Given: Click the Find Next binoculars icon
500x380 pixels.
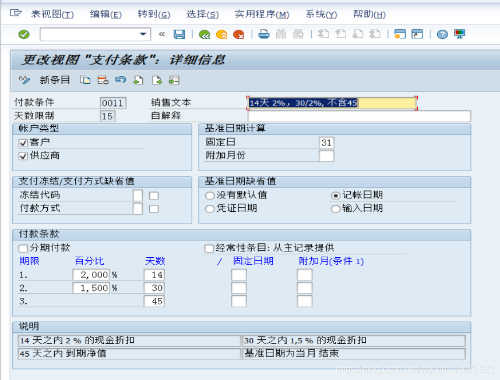Looking at the screenshot, I should 298,34.
